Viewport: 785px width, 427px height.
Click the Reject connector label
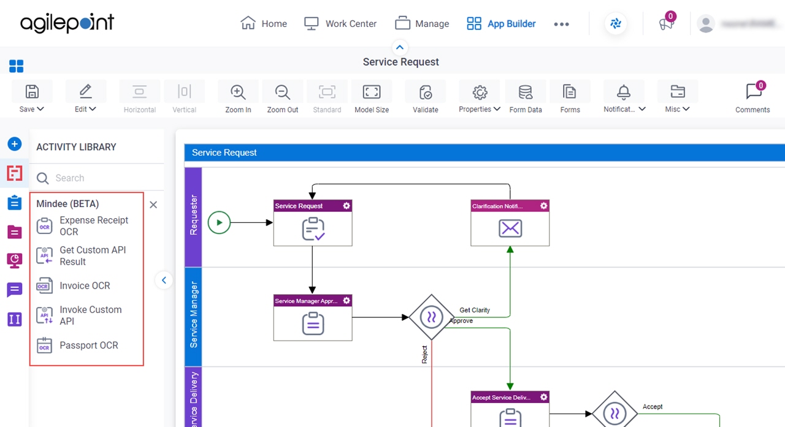pos(424,355)
